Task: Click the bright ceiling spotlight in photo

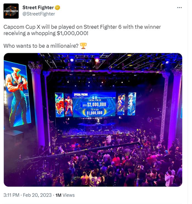Action: pos(97,60)
